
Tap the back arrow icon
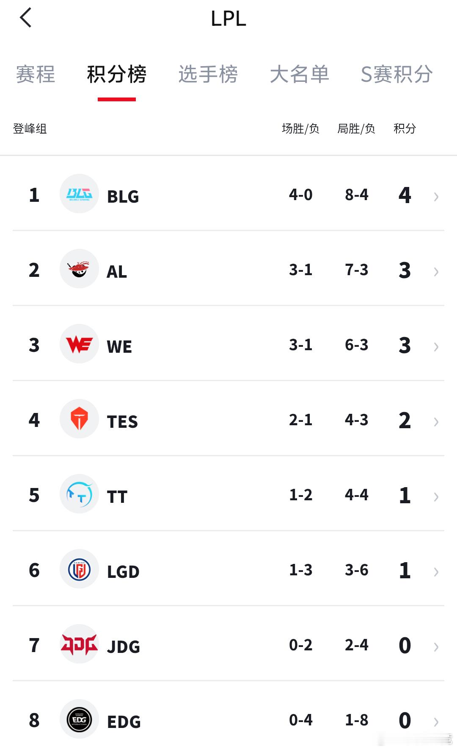(25, 18)
